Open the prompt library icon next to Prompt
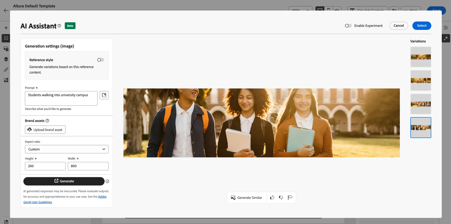The width and height of the screenshot is (451, 224). tap(104, 95)
